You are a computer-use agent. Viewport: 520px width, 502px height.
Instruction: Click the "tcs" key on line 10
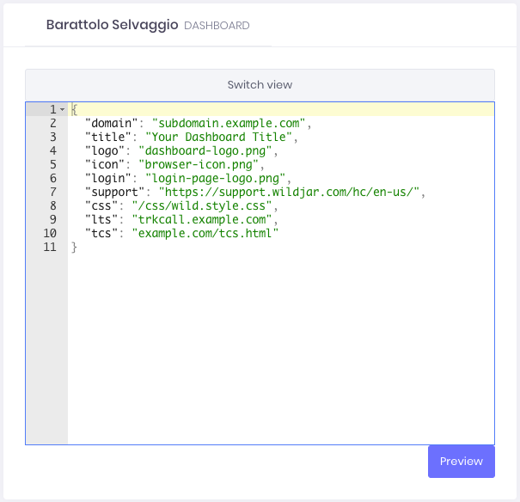pos(101,234)
